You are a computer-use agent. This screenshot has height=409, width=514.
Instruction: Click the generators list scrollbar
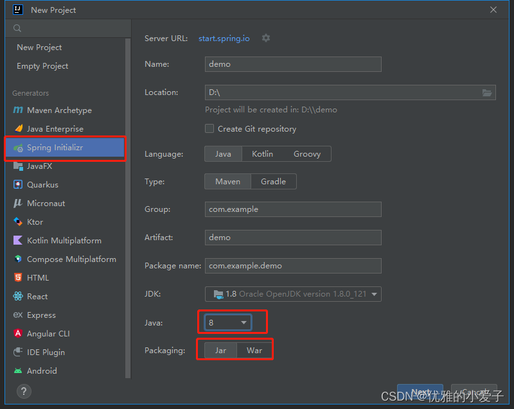click(128, 208)
